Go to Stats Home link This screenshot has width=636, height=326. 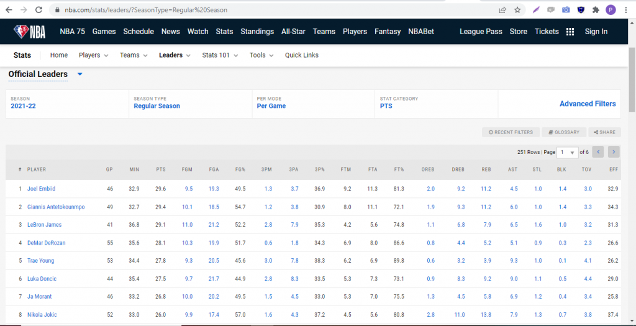pos(59,55)
